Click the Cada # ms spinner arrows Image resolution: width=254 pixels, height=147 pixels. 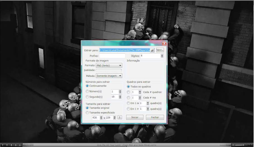coord(140,98)
